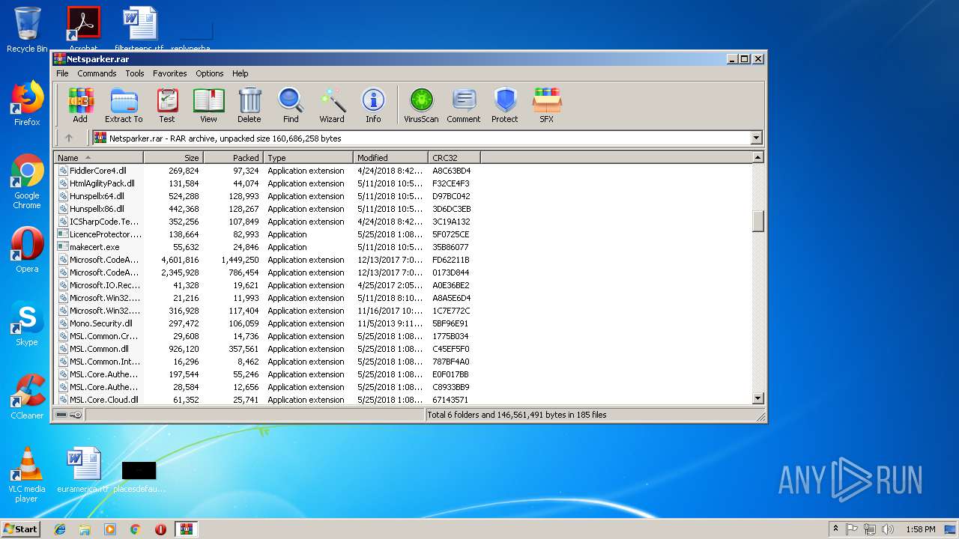
Task: Click CRC32 value 5BF96E91
Action: [451, 323]
